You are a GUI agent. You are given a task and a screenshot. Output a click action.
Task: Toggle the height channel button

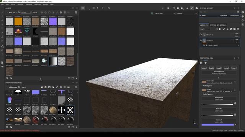(x=211, y=68)
